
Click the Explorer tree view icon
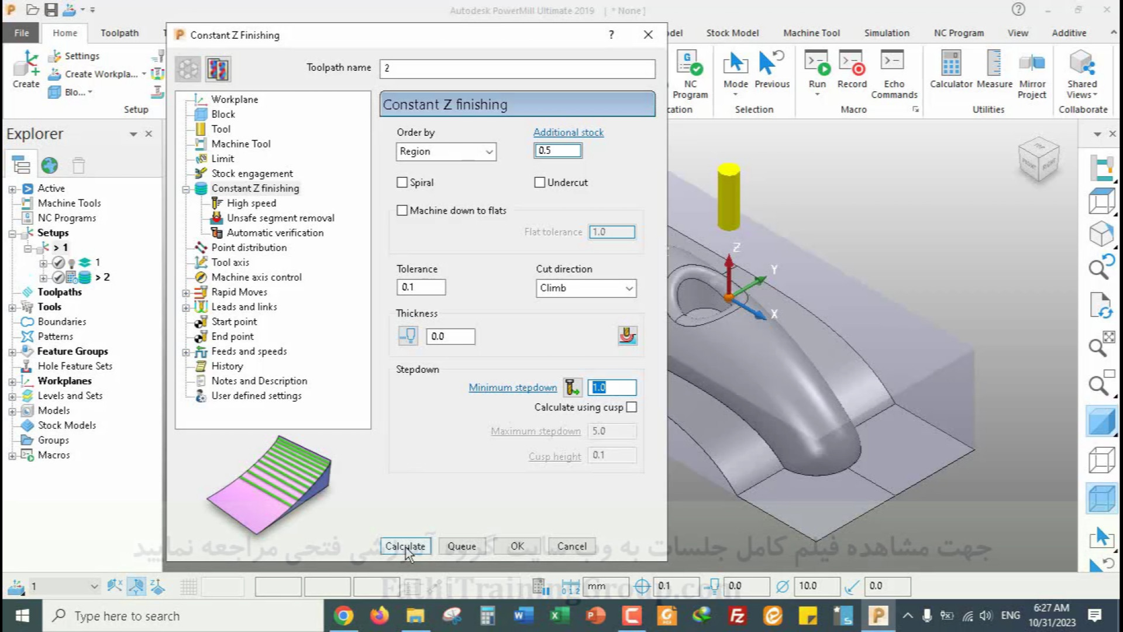point(21,166)
